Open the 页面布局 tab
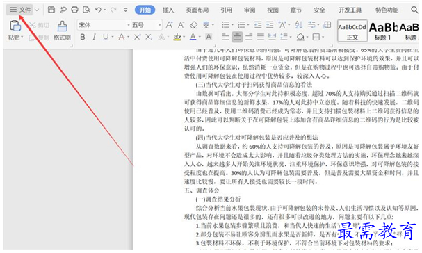This screenshot has height=253, width=422. [197, 10]
